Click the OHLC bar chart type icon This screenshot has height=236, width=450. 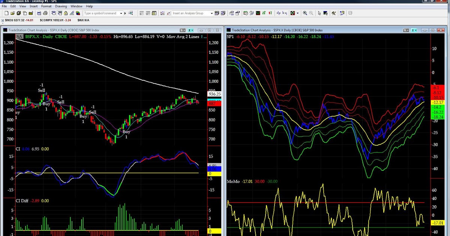[x=264, y=13]
